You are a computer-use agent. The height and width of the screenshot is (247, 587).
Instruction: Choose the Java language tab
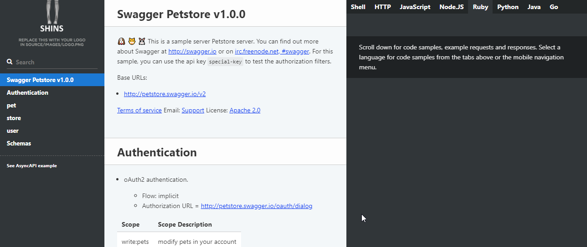coord(534,7)
